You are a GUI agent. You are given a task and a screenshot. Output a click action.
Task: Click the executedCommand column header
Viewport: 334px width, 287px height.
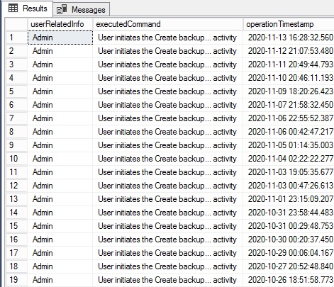[x=168, y=24]
